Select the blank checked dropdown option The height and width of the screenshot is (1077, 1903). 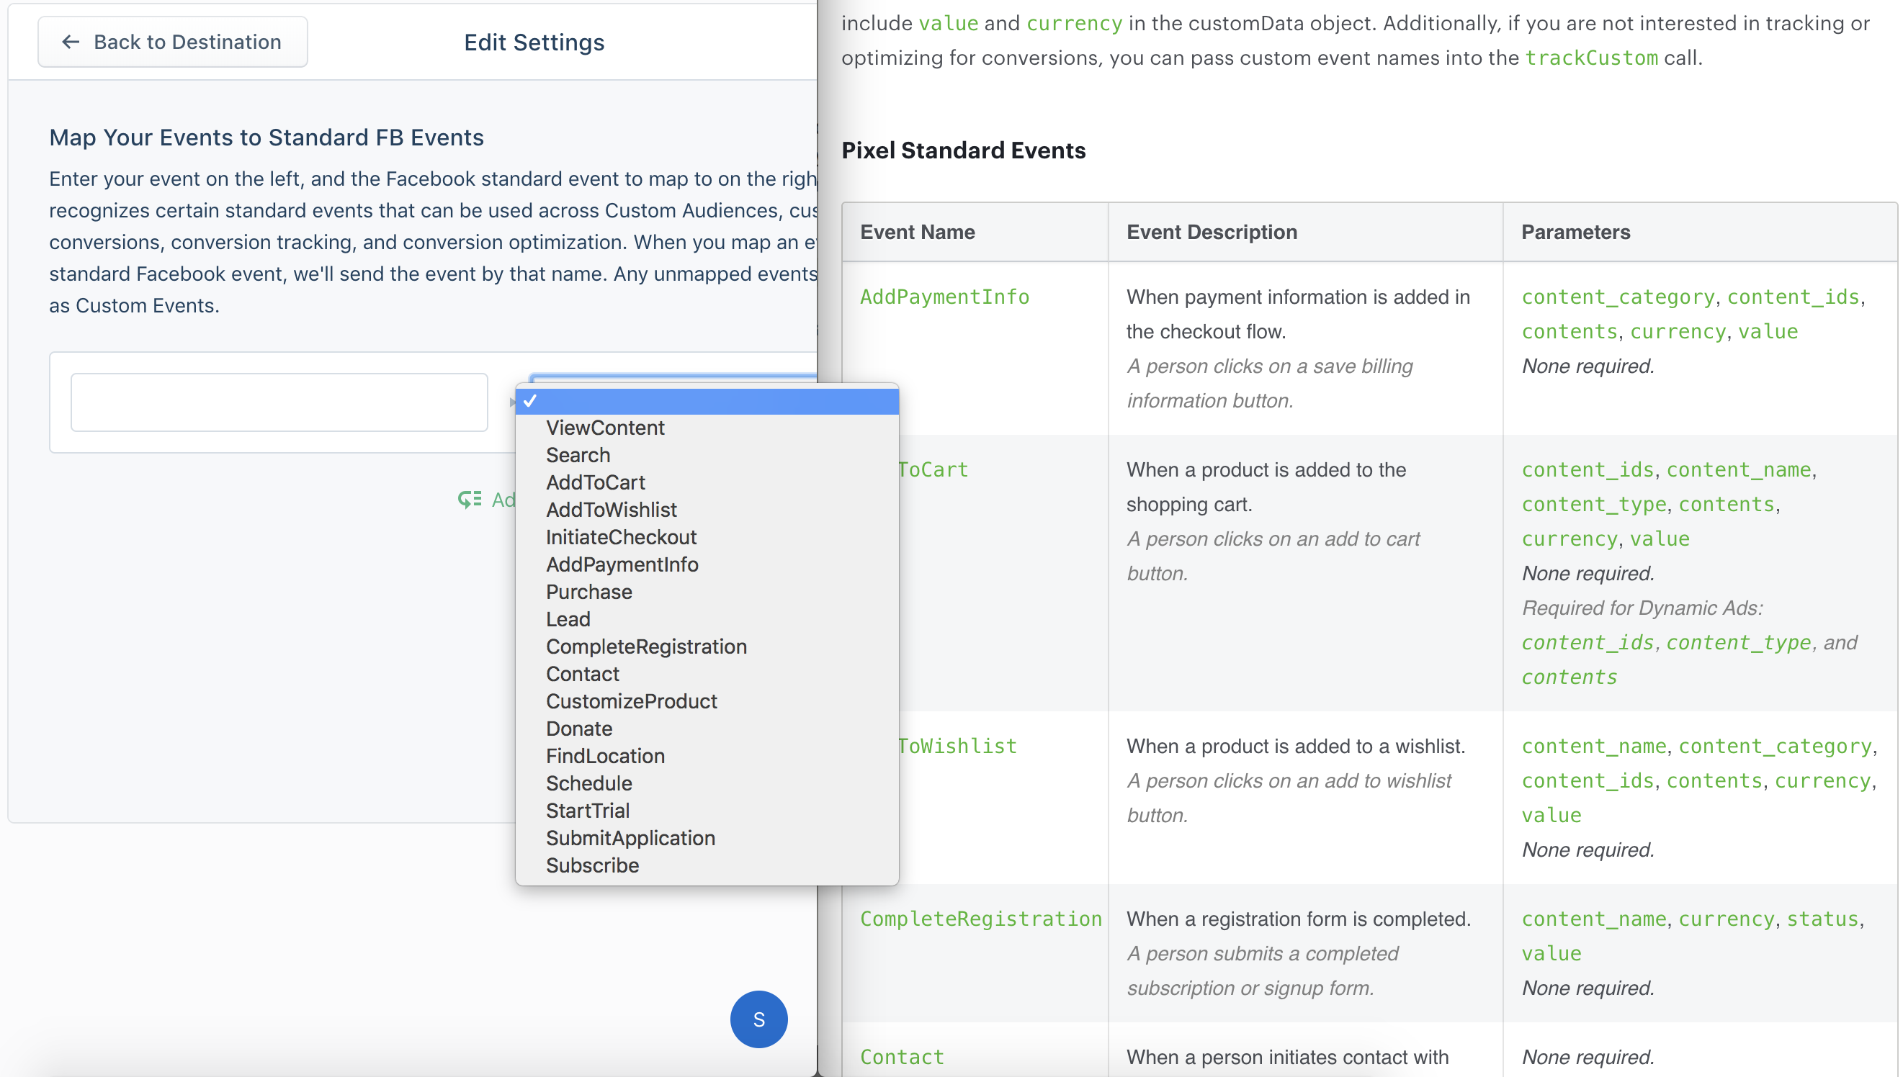coord(707,401)
